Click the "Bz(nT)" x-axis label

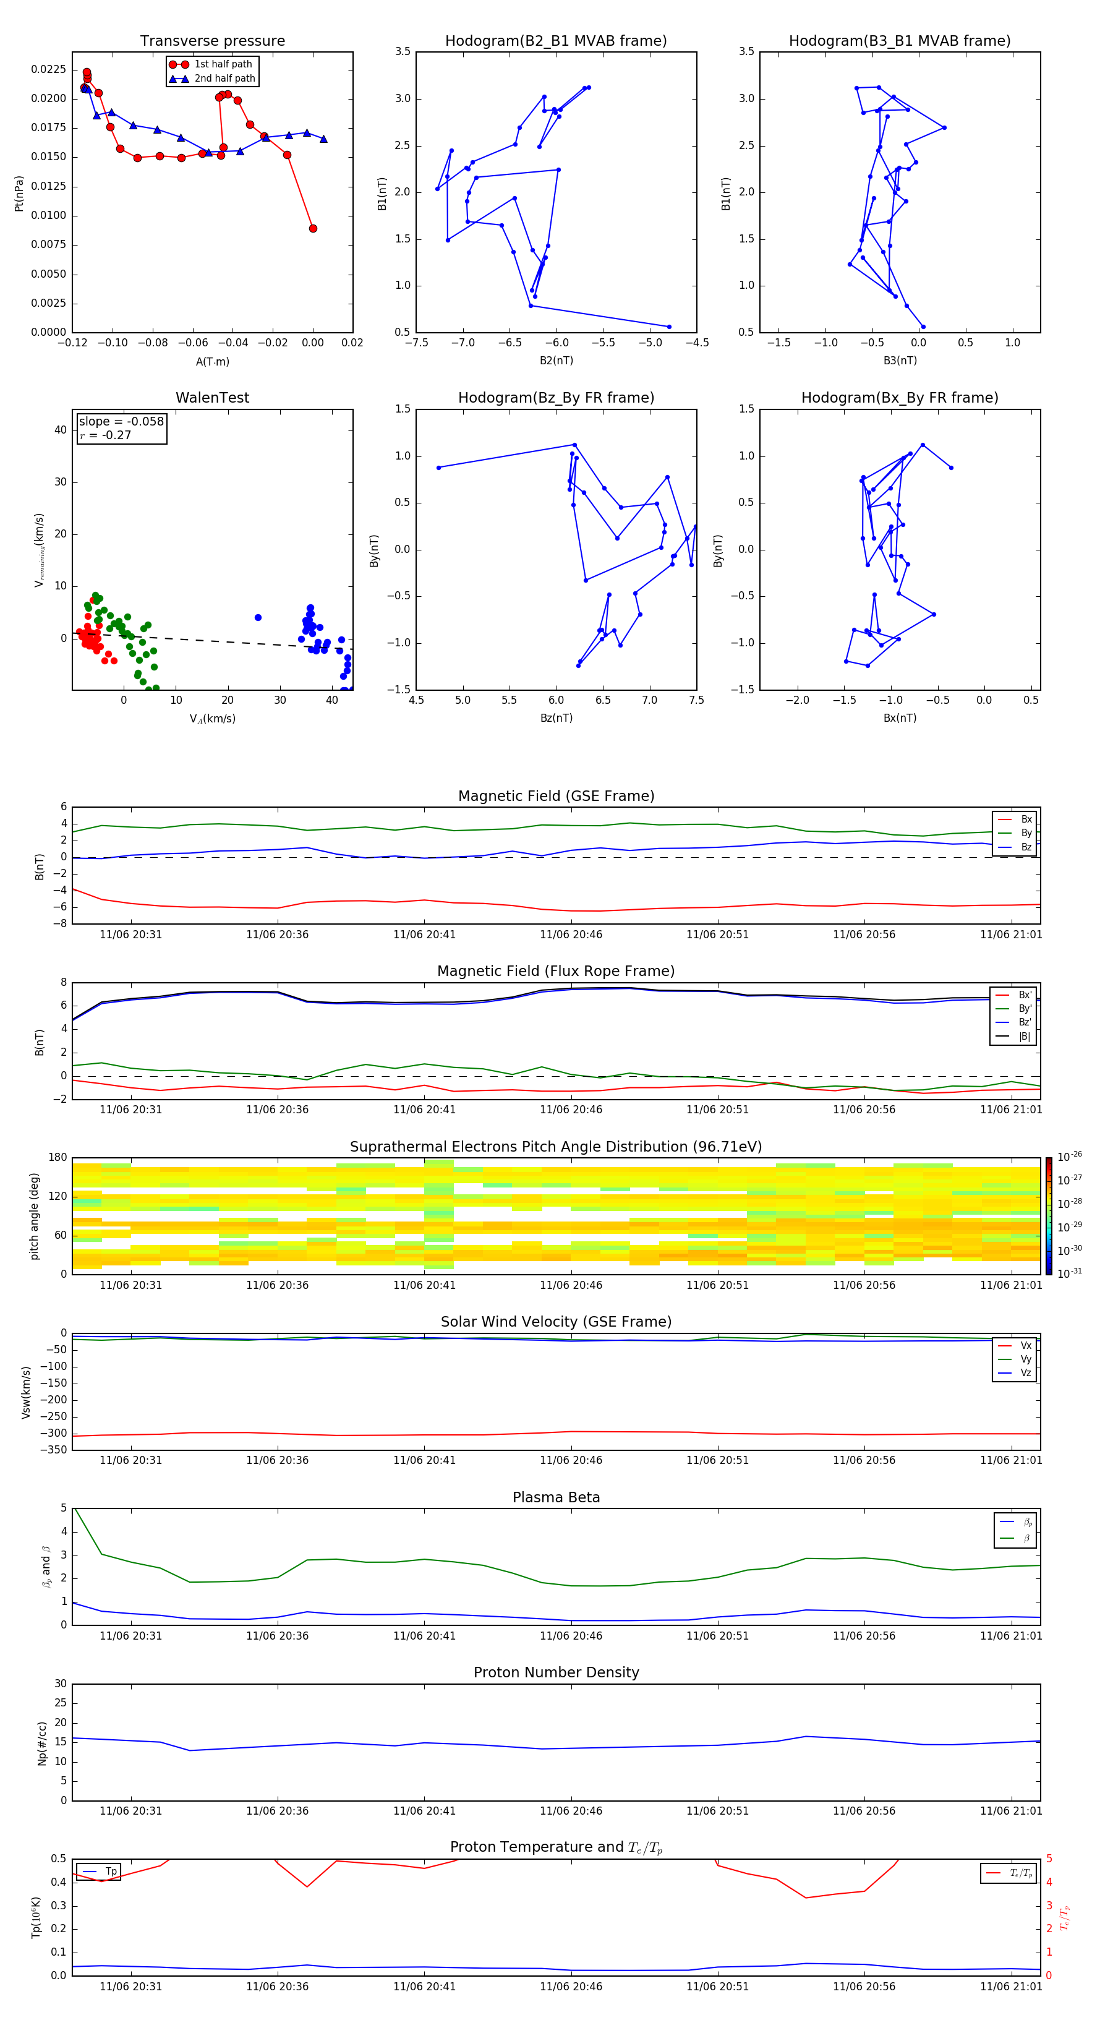tap(556, 719)
